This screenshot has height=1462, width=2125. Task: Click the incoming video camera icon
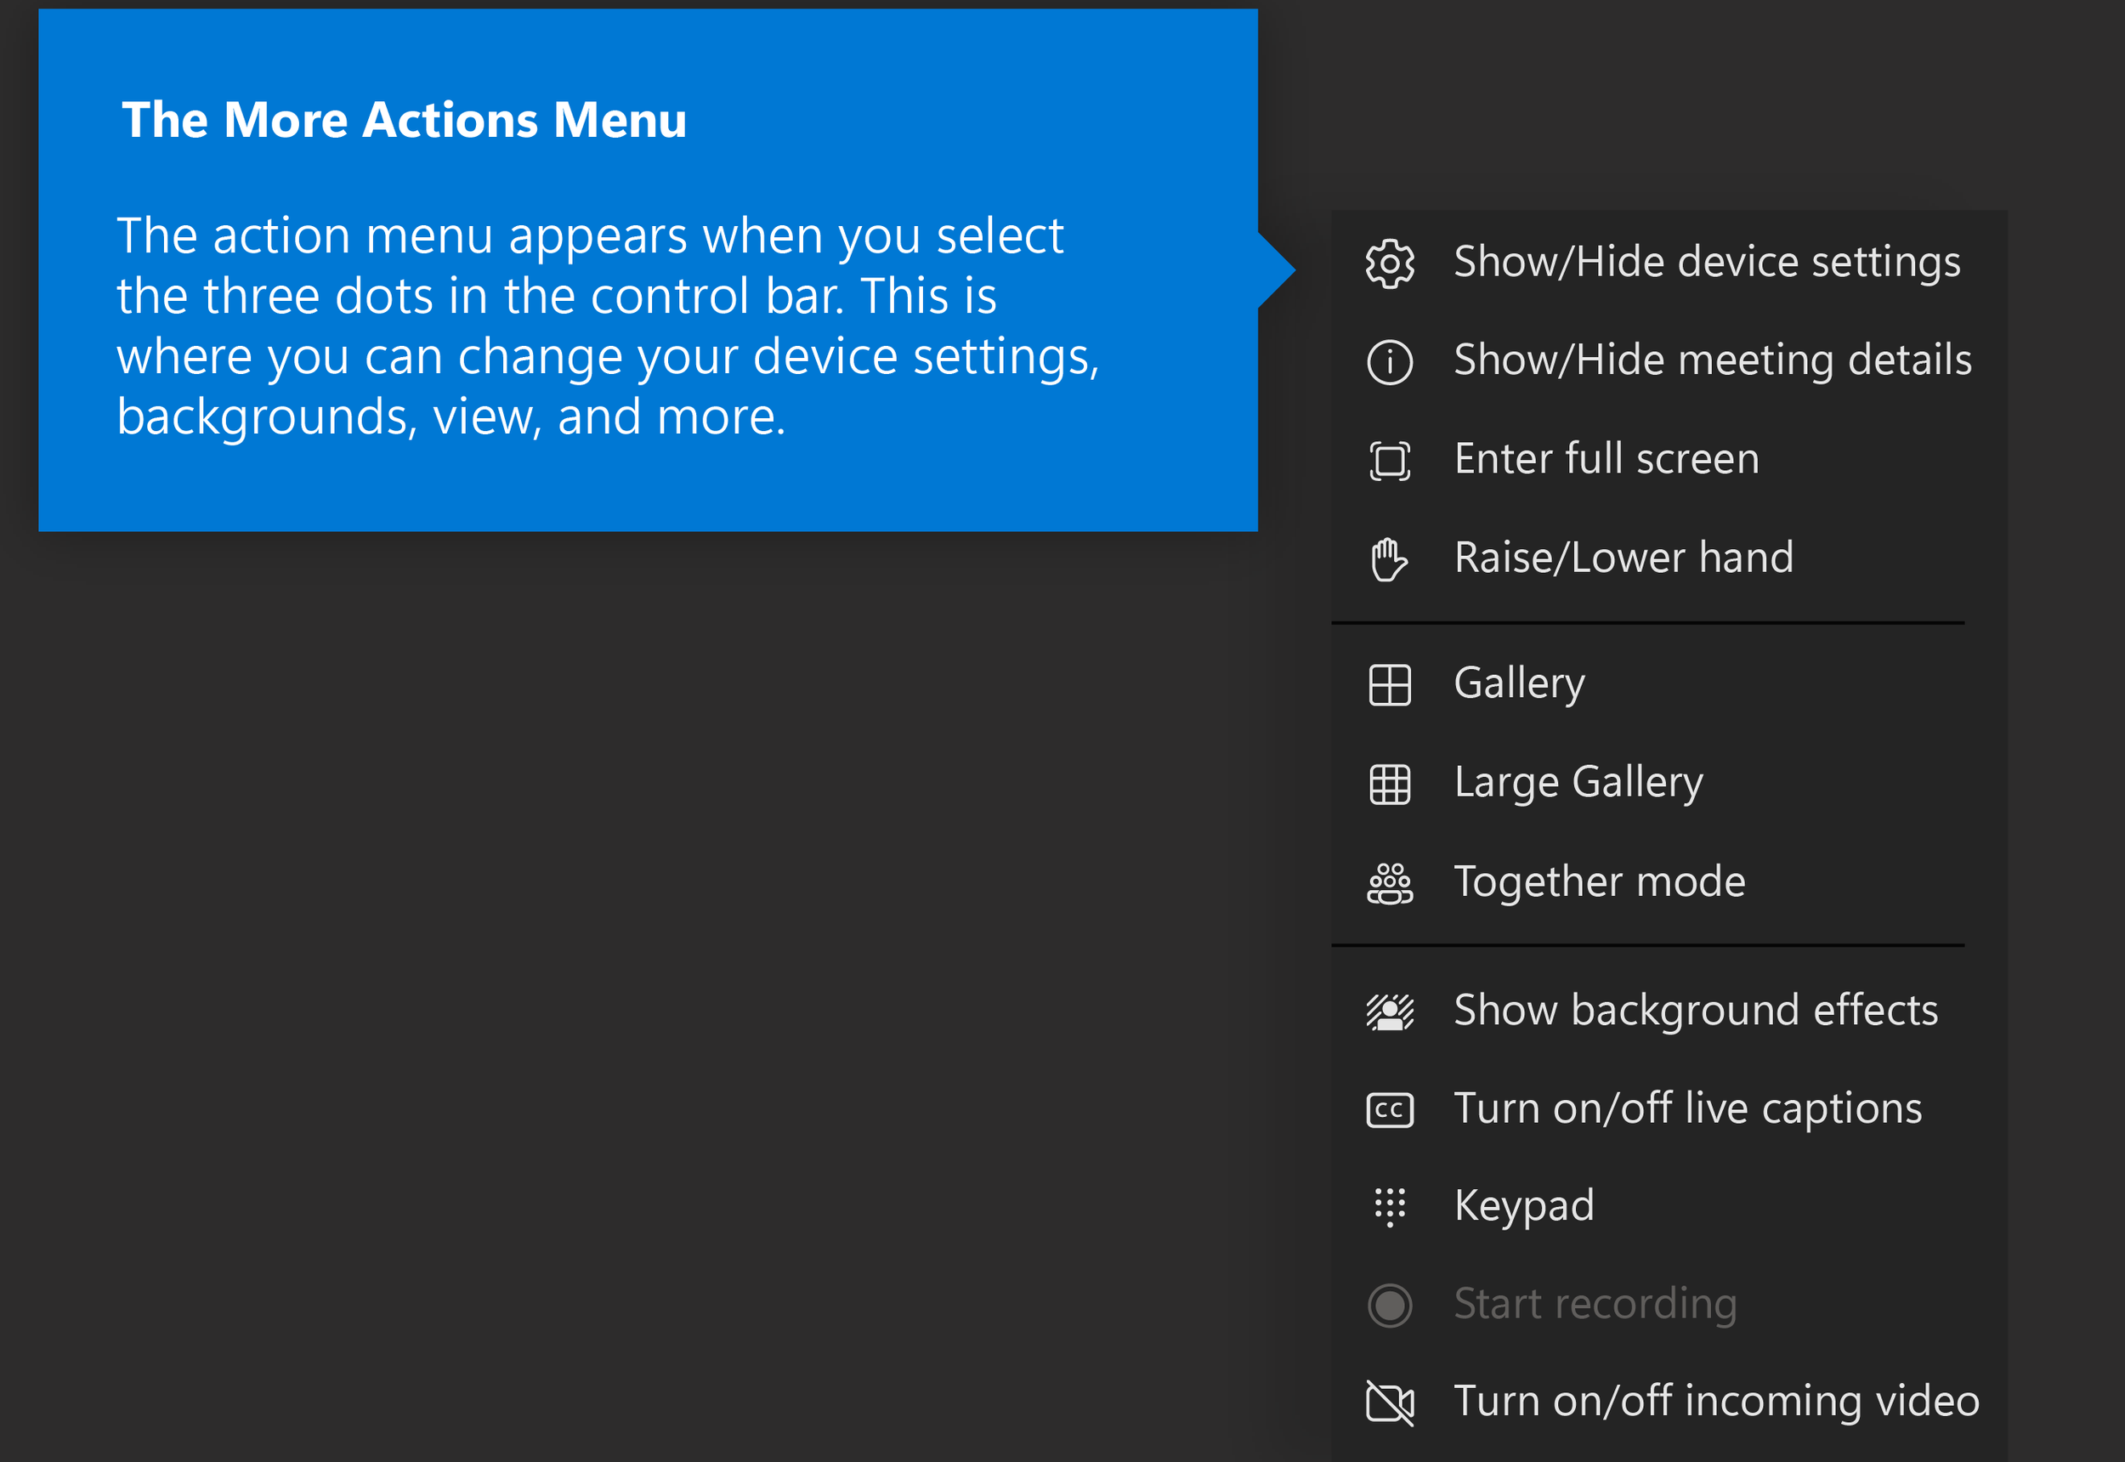pos(1389,1402)
